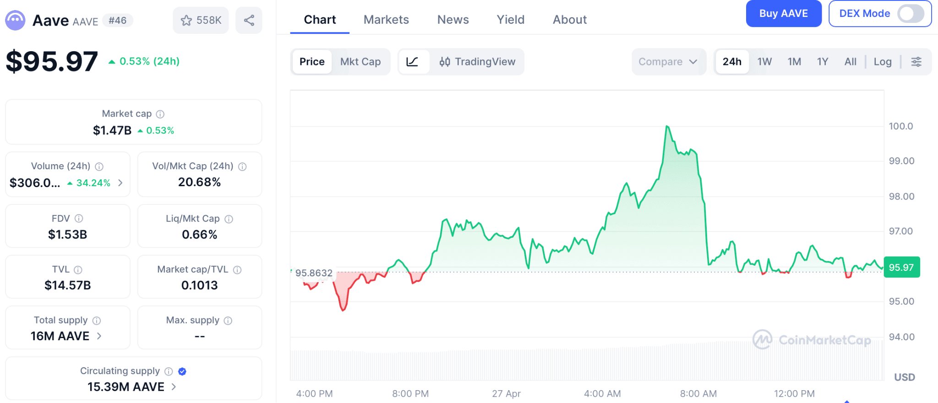Click the share icon button
The width and height of the screenshot is (938, 403).
(249, 20)
